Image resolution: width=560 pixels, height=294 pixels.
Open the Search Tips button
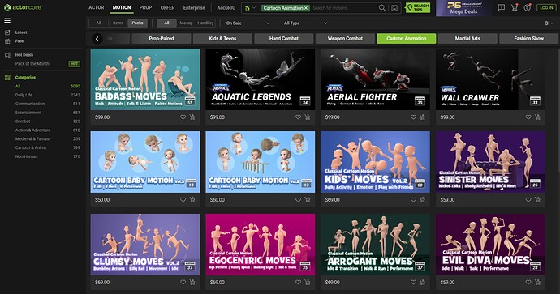[418, 8]
